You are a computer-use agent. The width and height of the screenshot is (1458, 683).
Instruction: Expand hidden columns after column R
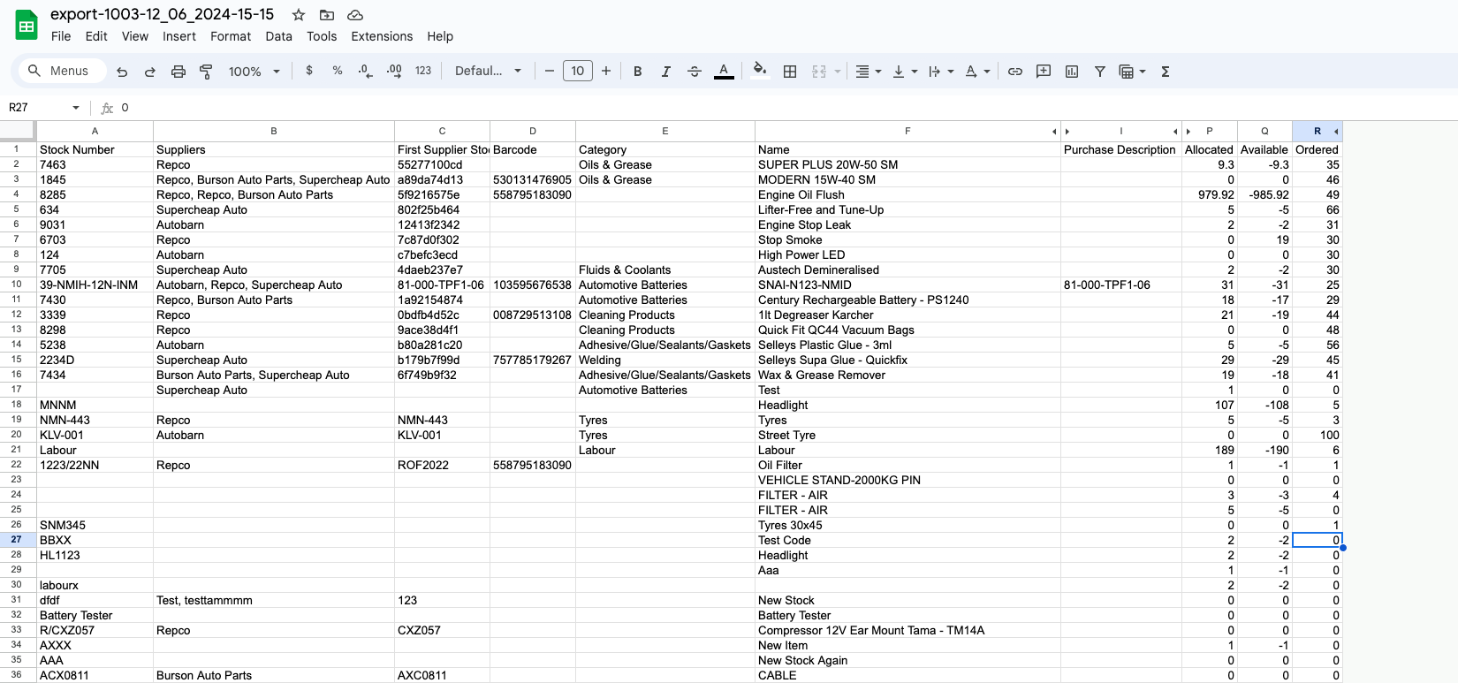coord(1336,132)
